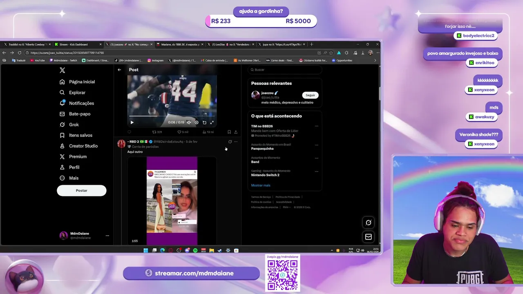Open floating messages envelope button

(369, 237)
